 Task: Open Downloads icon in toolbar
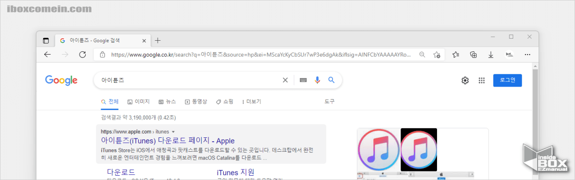[x=491, y=55]
